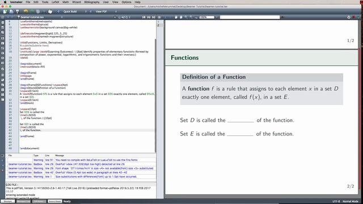Click PDF zoom out magnifier icon
This screenshot has width=363, height=204.
(x=191, y=17)
